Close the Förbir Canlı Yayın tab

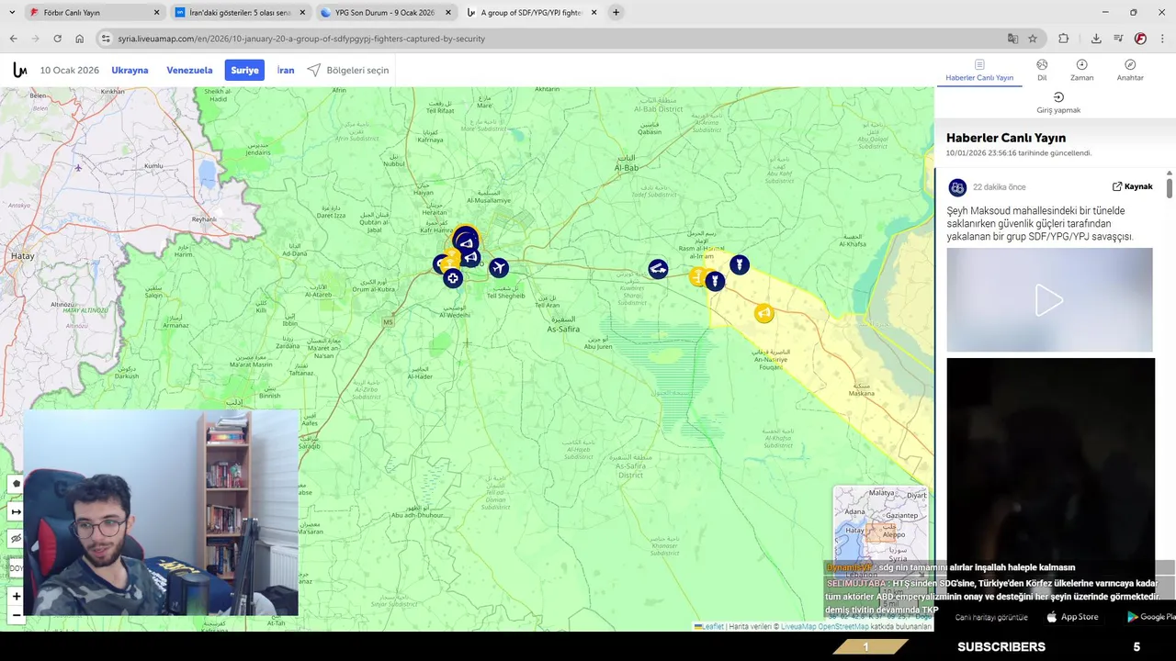click(156, 13)
